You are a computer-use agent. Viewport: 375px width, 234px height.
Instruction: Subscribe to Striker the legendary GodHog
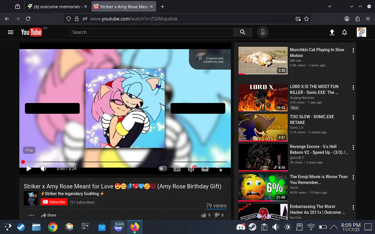click(54, 202)
